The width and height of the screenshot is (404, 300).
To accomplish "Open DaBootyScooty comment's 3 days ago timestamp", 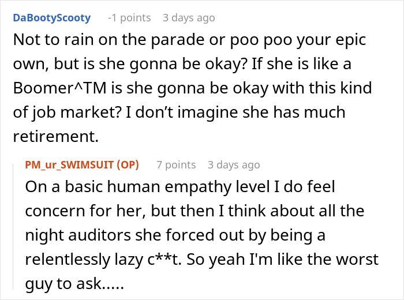I will point(189,18).
